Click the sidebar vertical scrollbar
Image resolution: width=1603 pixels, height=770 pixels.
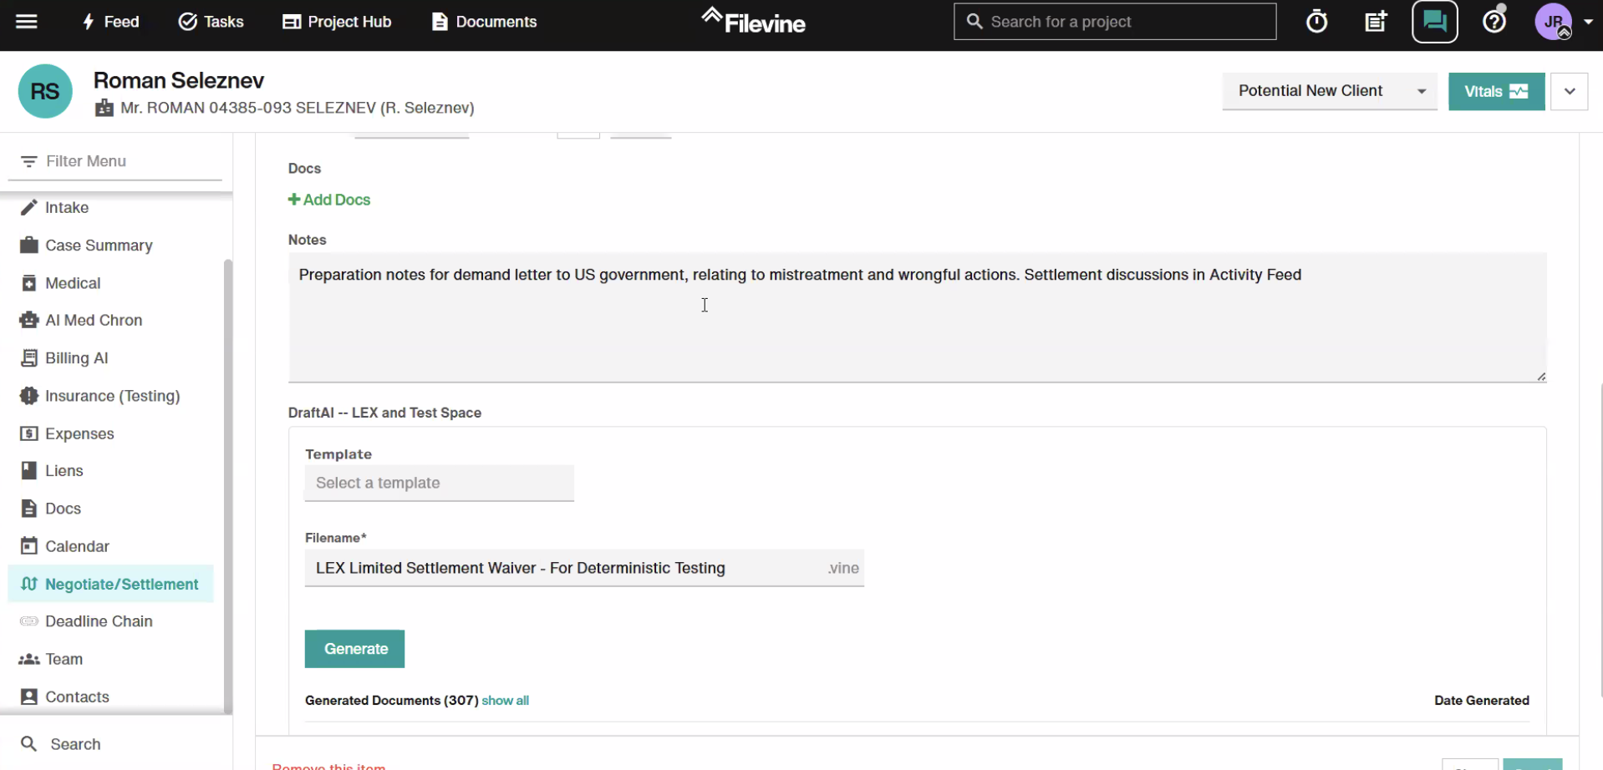coord(227,484)
